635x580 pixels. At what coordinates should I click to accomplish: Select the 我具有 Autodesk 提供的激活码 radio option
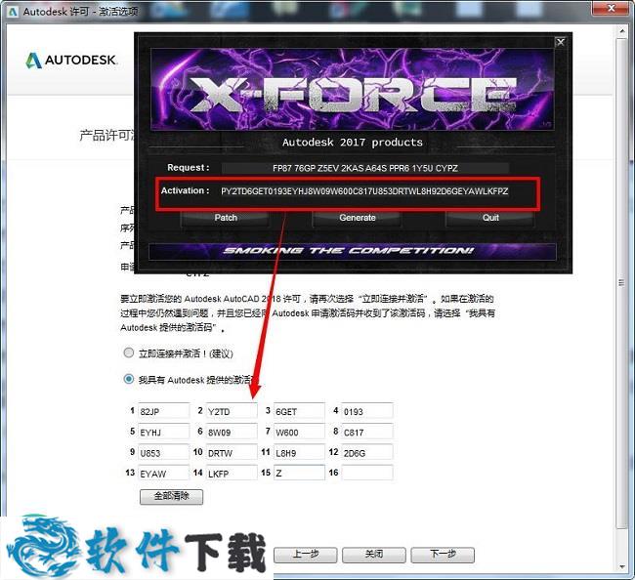(128, 379)
